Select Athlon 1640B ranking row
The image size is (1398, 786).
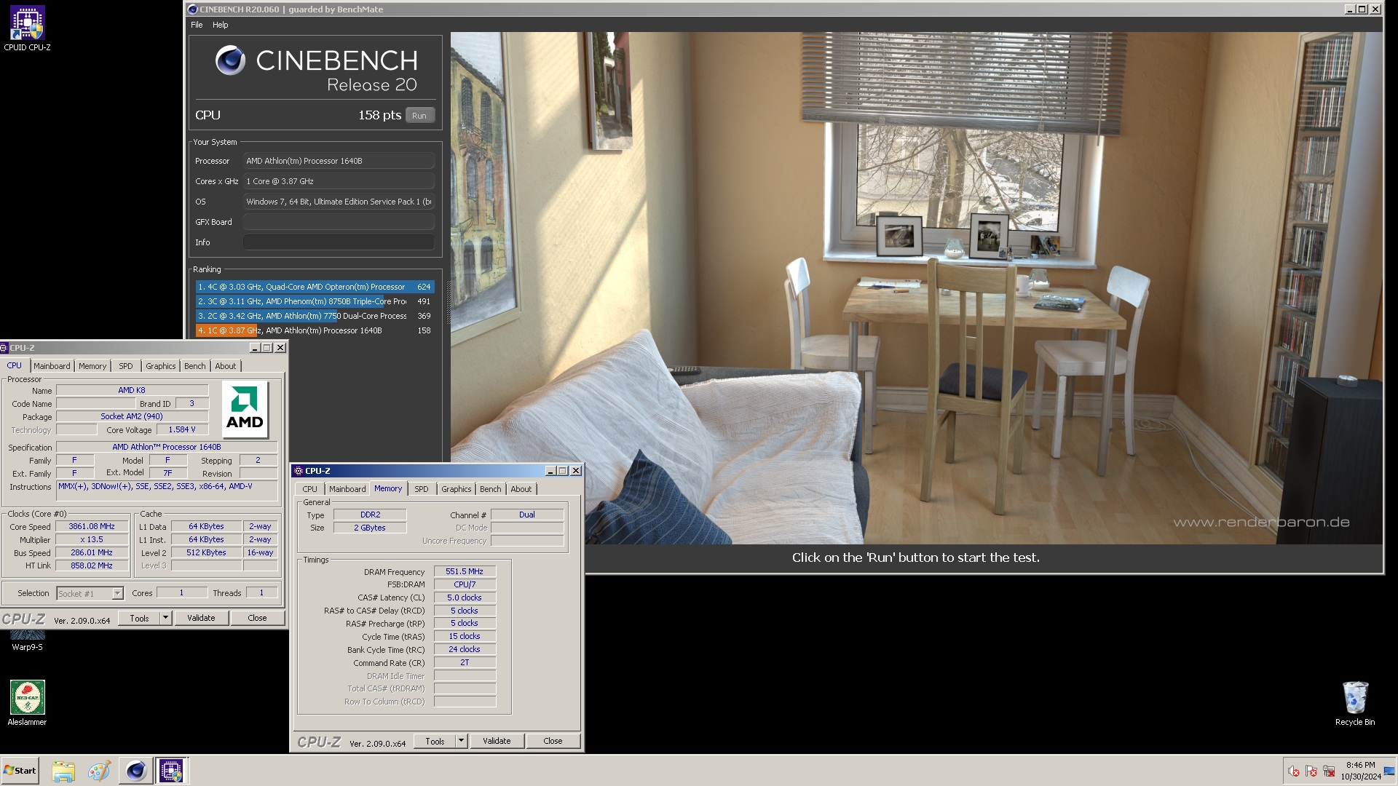pyautogui.click(x=315, y=330)
